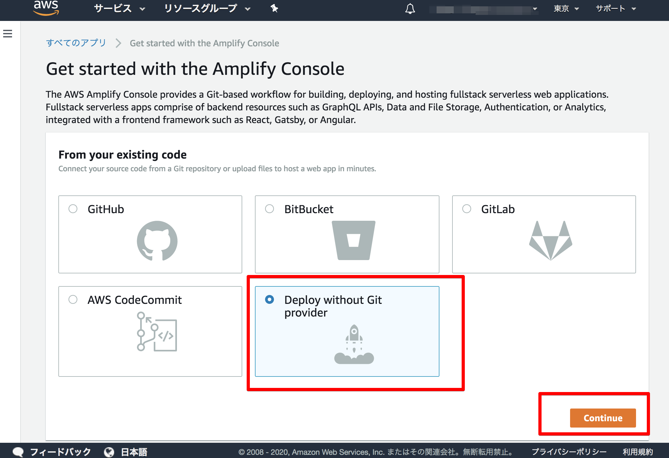Click the AWS CodeCommit card label
This screenshot has width=669, height=458.
click(134, 300)
